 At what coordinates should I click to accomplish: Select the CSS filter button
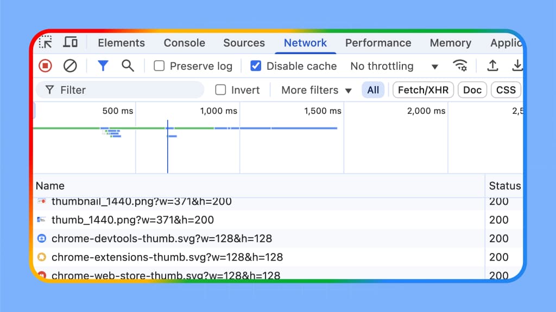click(506, 90)
